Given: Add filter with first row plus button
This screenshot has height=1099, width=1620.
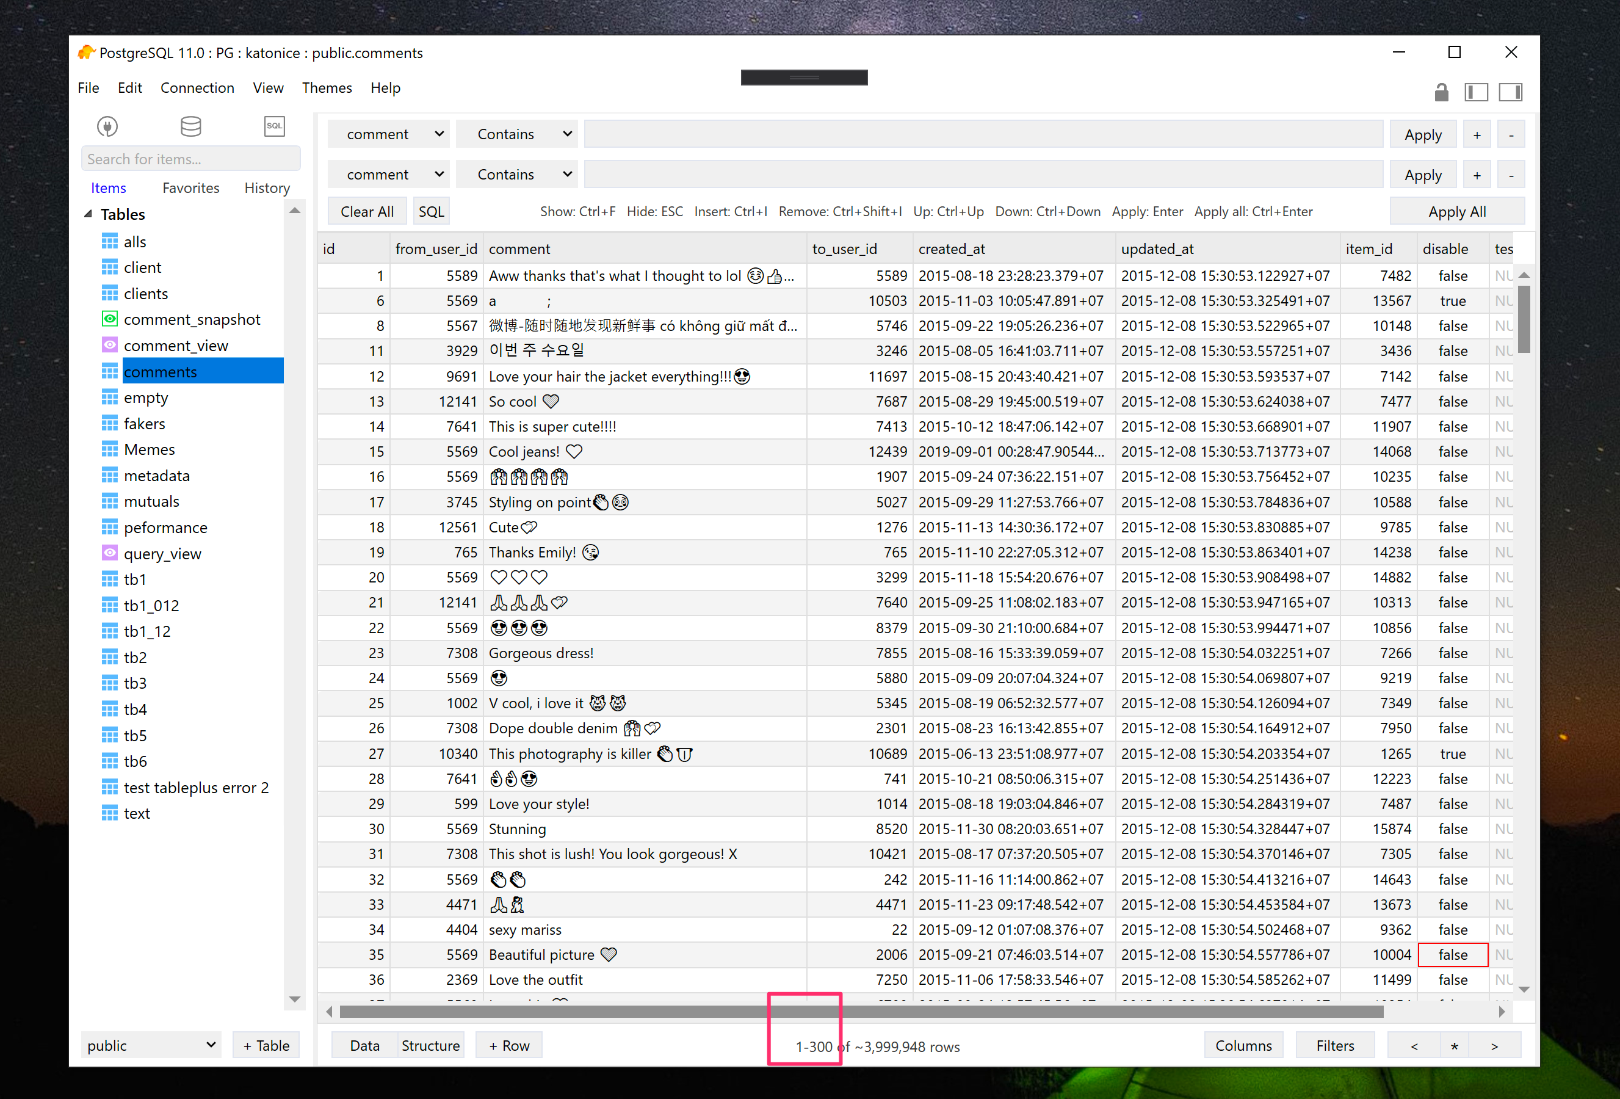Looking at the screenshot, I should coord(1477,134).
